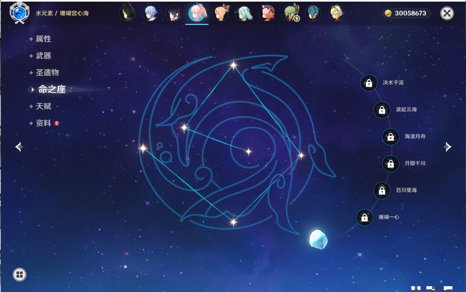Select the pink-haired Kokomi avatar
Screen dimensions: 466x292
(x=197, y=13)
